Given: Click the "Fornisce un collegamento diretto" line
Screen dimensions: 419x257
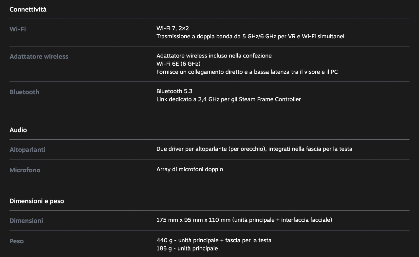Looking at the screenshot, I should coord(247,72).
